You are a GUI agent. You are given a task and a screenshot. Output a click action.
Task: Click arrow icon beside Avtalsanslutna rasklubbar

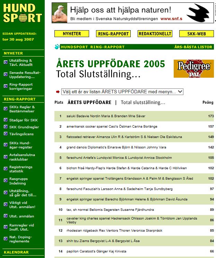6,157
